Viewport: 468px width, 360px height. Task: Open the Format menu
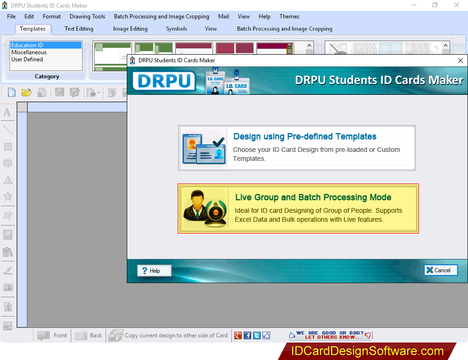tap(52, 17)
